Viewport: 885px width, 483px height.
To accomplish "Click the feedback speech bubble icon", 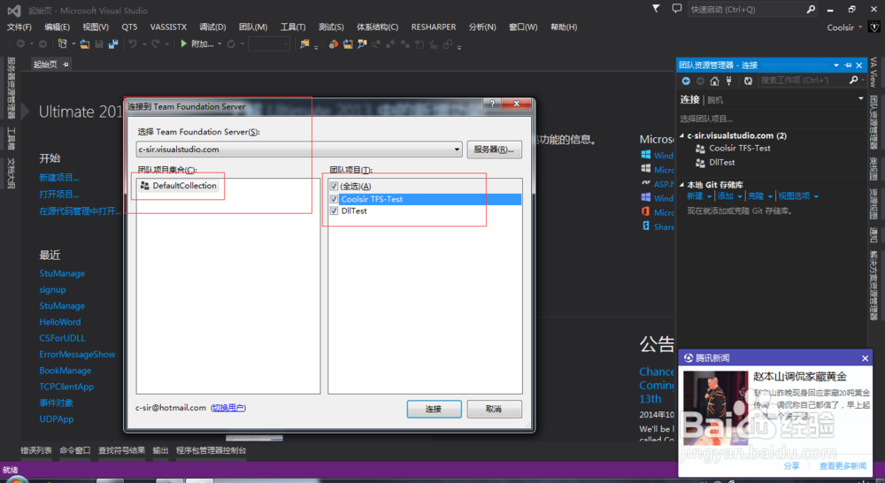I will pyautogui.click(x=677, y=9).
